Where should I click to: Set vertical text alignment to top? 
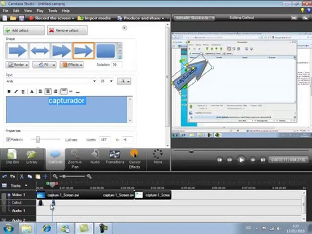(64, 92)
